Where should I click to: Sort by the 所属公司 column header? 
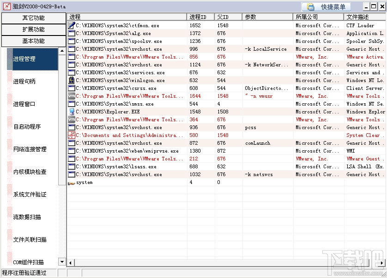[319, 17]
